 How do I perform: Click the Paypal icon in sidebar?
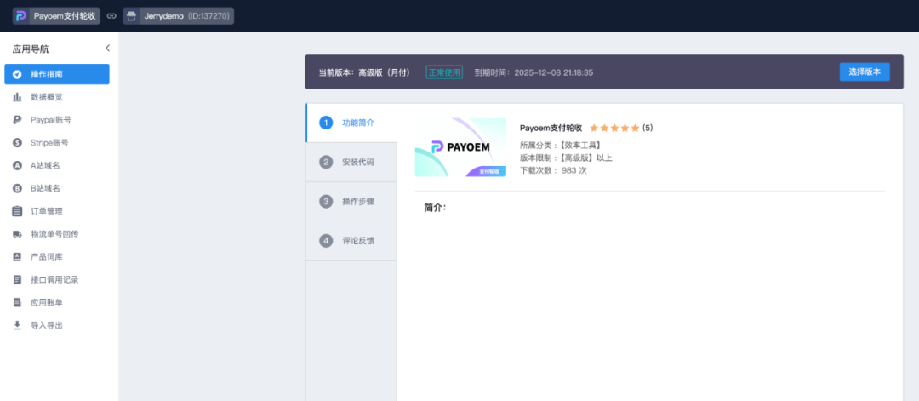(x=17, y=119)
